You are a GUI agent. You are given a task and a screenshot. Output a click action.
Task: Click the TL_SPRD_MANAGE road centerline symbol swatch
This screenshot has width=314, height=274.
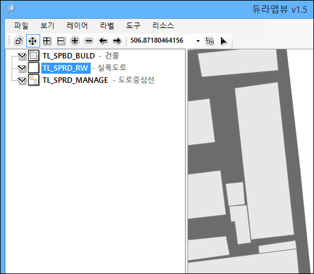pos(33,80)
